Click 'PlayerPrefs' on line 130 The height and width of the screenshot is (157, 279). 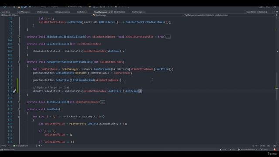pos(78,124)
